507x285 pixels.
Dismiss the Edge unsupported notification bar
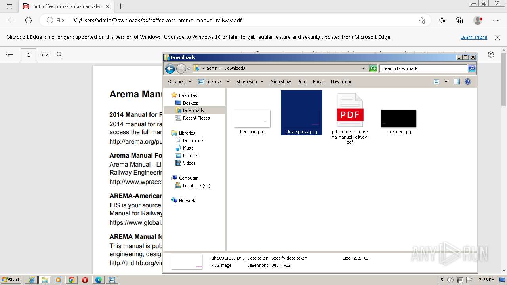click(497, 37)
